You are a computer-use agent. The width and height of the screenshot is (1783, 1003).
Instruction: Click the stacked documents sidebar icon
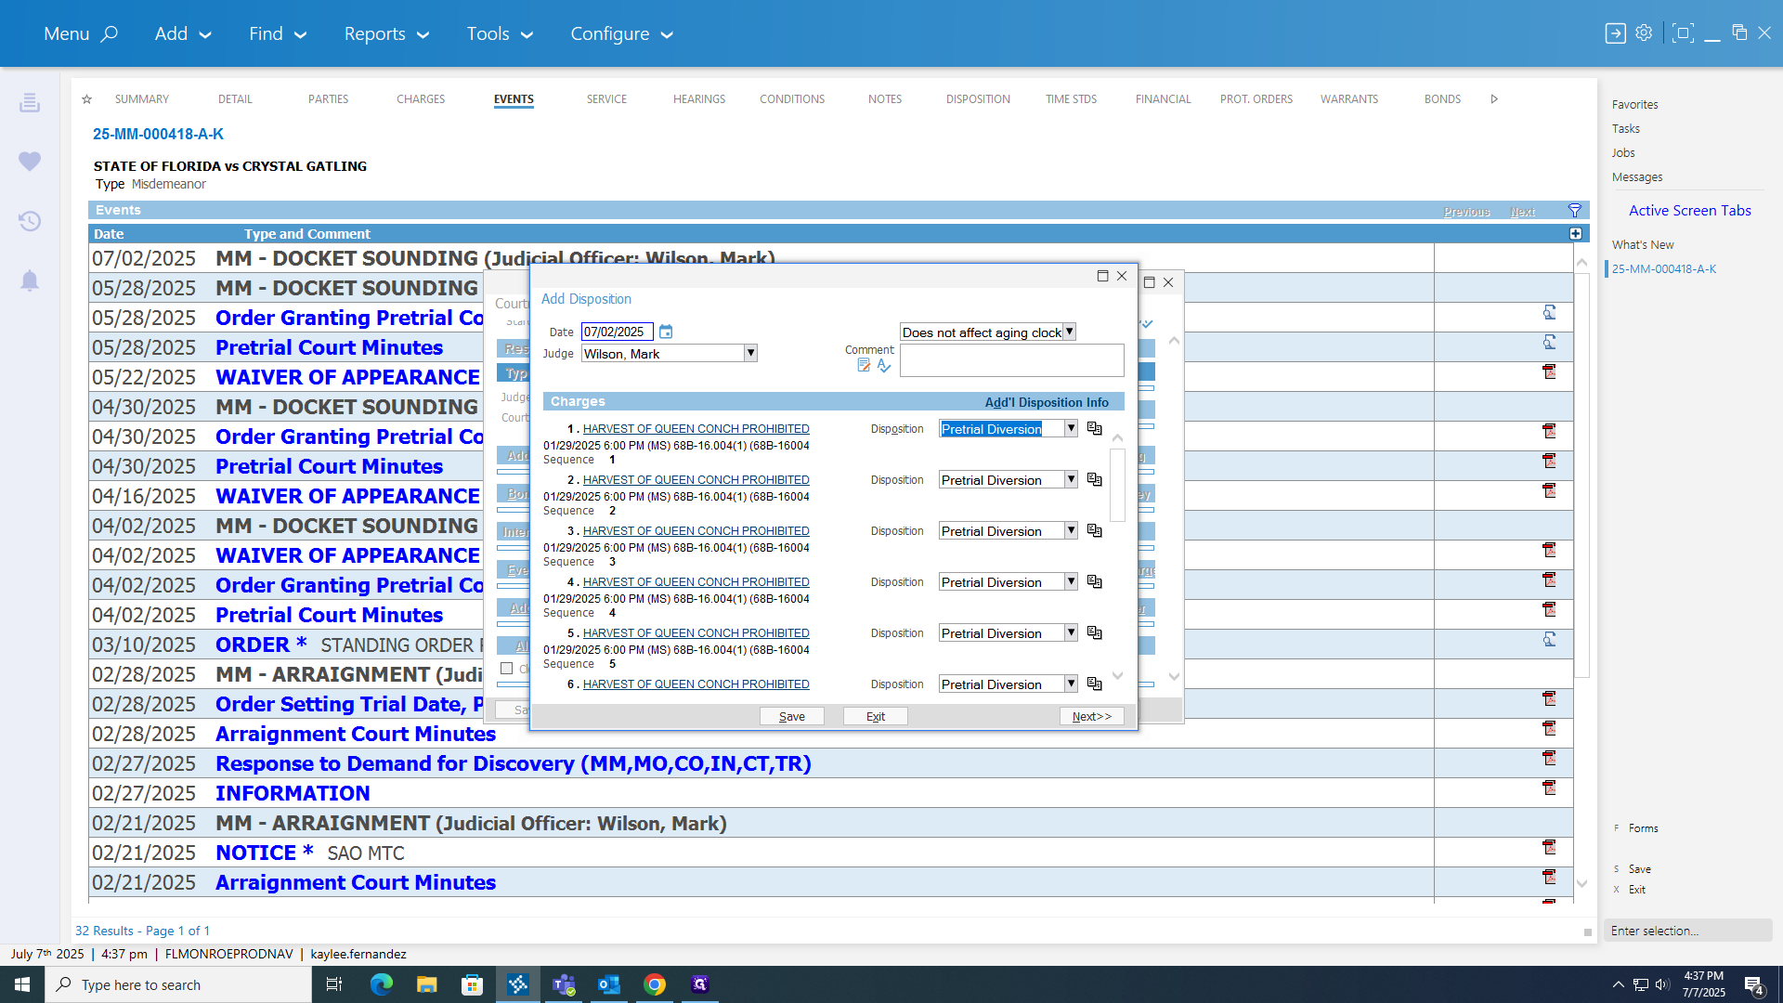[x=30, y=102]
